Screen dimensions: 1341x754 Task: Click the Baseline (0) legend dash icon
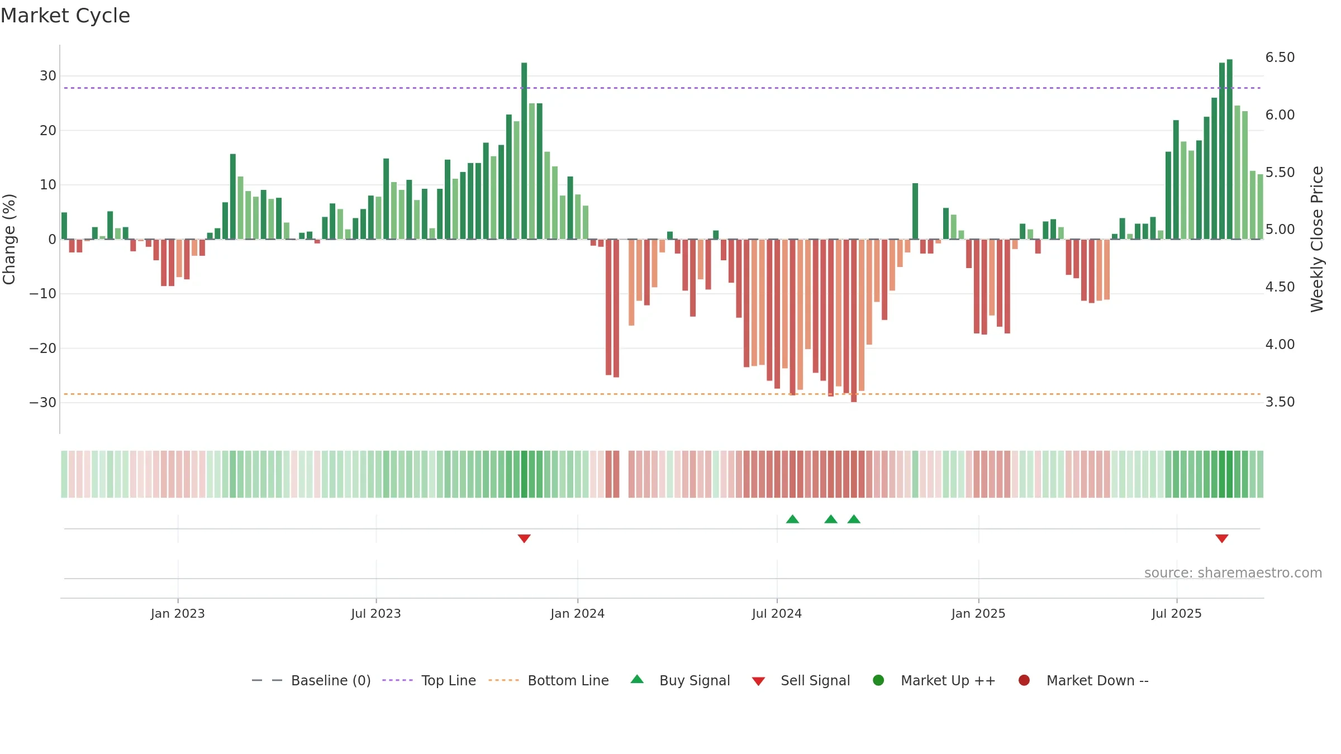tap(267, 680)
